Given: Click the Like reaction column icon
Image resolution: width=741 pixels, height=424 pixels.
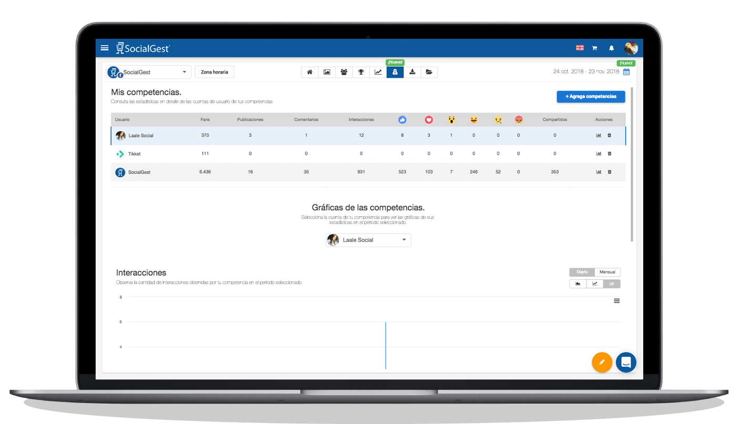Looking at the screenshot, I should 403,120.
